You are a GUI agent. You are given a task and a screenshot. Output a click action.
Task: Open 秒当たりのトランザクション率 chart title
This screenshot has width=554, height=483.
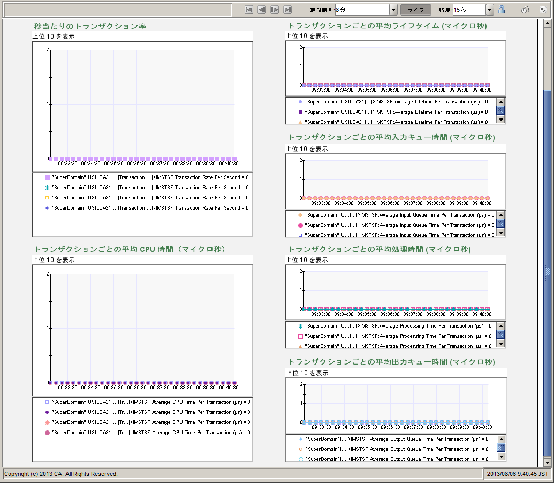[x=90, y=26]
